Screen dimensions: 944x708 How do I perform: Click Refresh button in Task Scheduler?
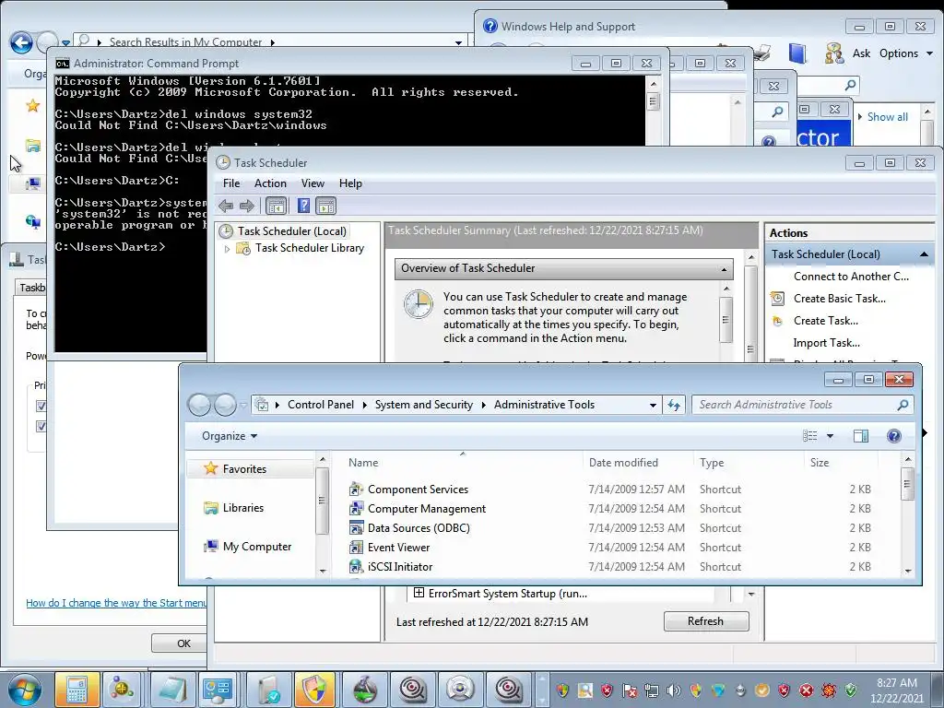click(x=706, y=621)
